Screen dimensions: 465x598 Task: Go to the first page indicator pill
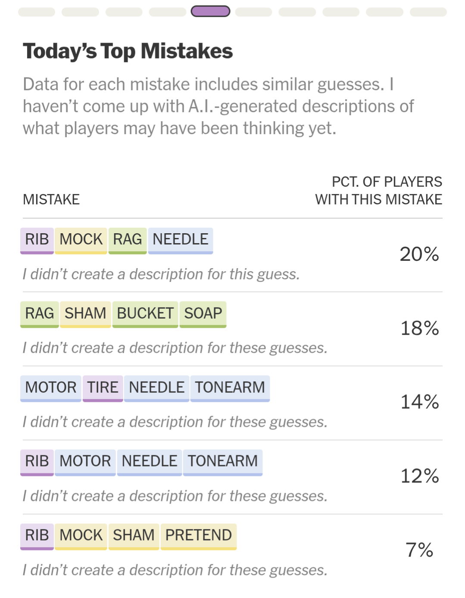[x=37, y=12]
